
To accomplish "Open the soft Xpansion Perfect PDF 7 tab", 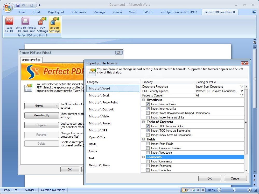I will 179,12.
